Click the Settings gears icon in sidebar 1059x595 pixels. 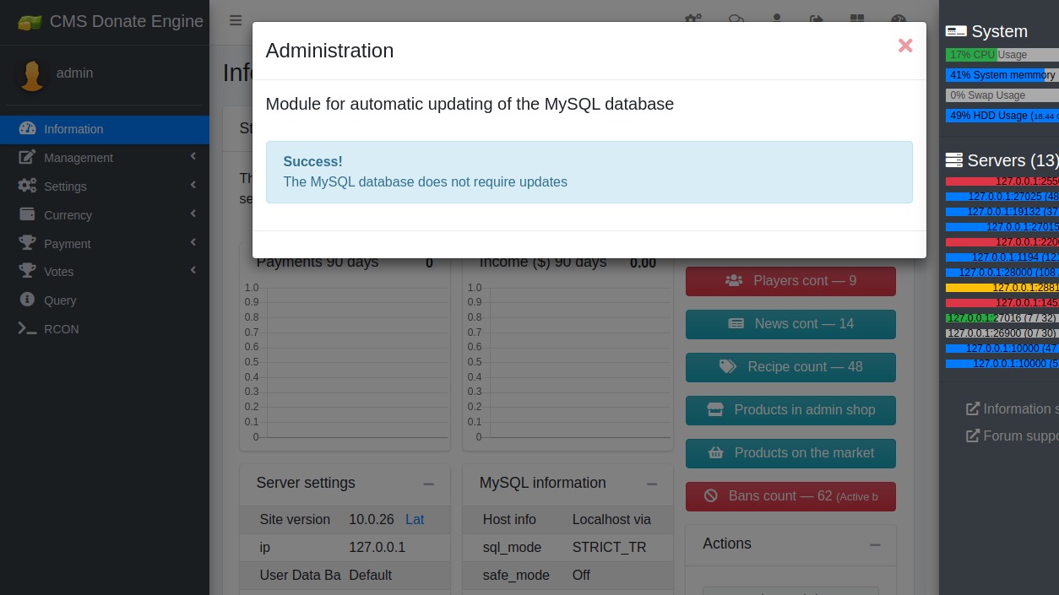[x=27, y=186]
